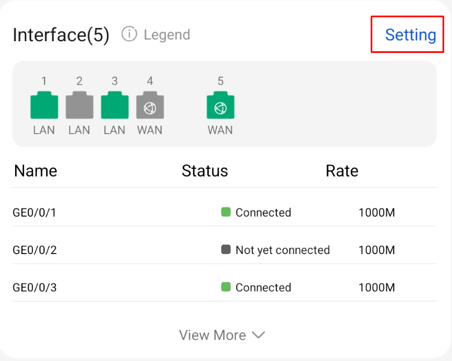Click the Name column header
The width and height of the screenshot is (452, 361).
(x=36, y=171)
